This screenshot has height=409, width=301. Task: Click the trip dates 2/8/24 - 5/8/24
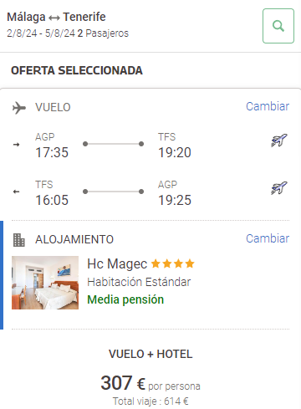[x=41, y=33]
